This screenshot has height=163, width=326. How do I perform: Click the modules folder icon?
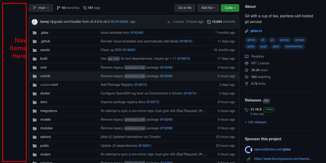[x=35, y=128]
